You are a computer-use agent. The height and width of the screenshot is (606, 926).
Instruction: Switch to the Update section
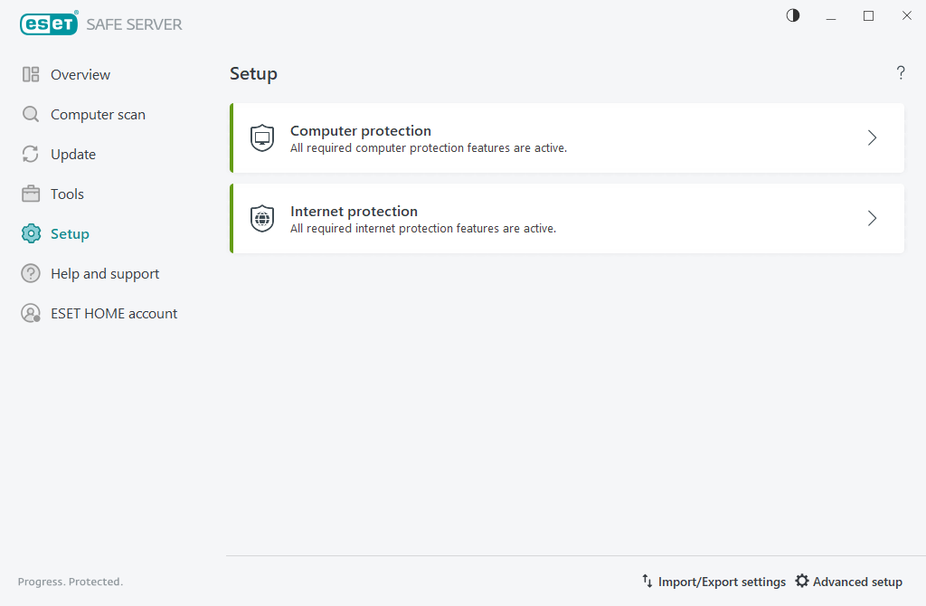73,154
